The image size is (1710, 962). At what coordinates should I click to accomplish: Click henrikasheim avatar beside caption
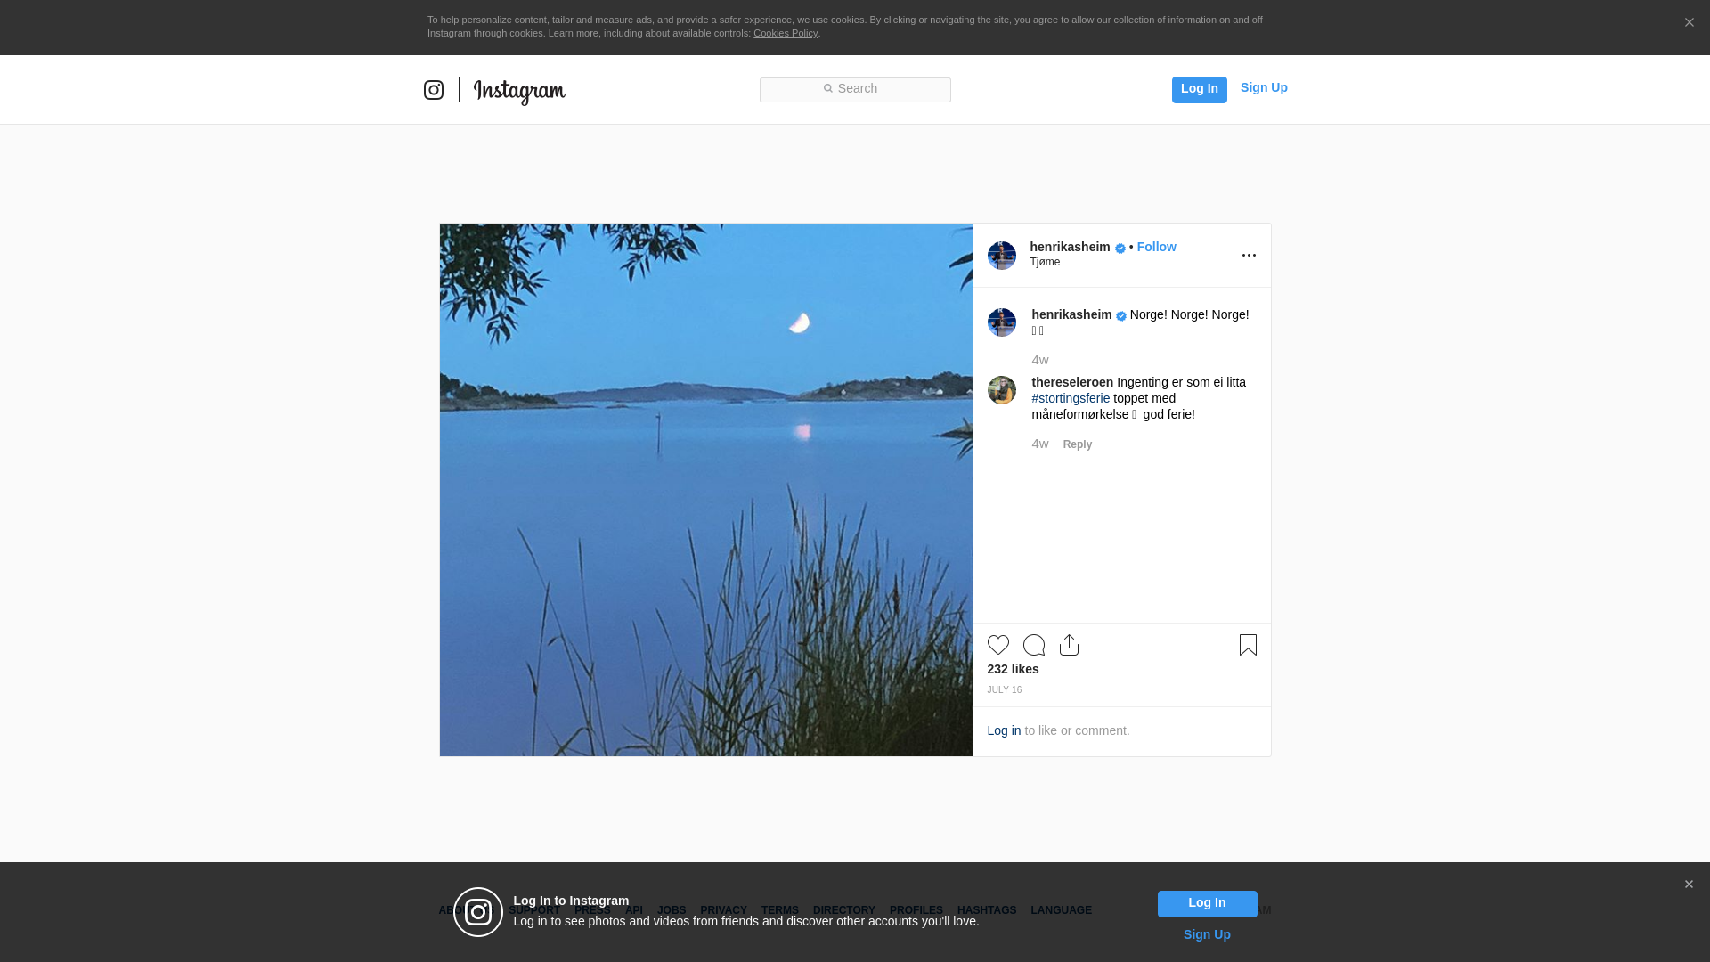pyautogui.click(x=1002, y=322)
